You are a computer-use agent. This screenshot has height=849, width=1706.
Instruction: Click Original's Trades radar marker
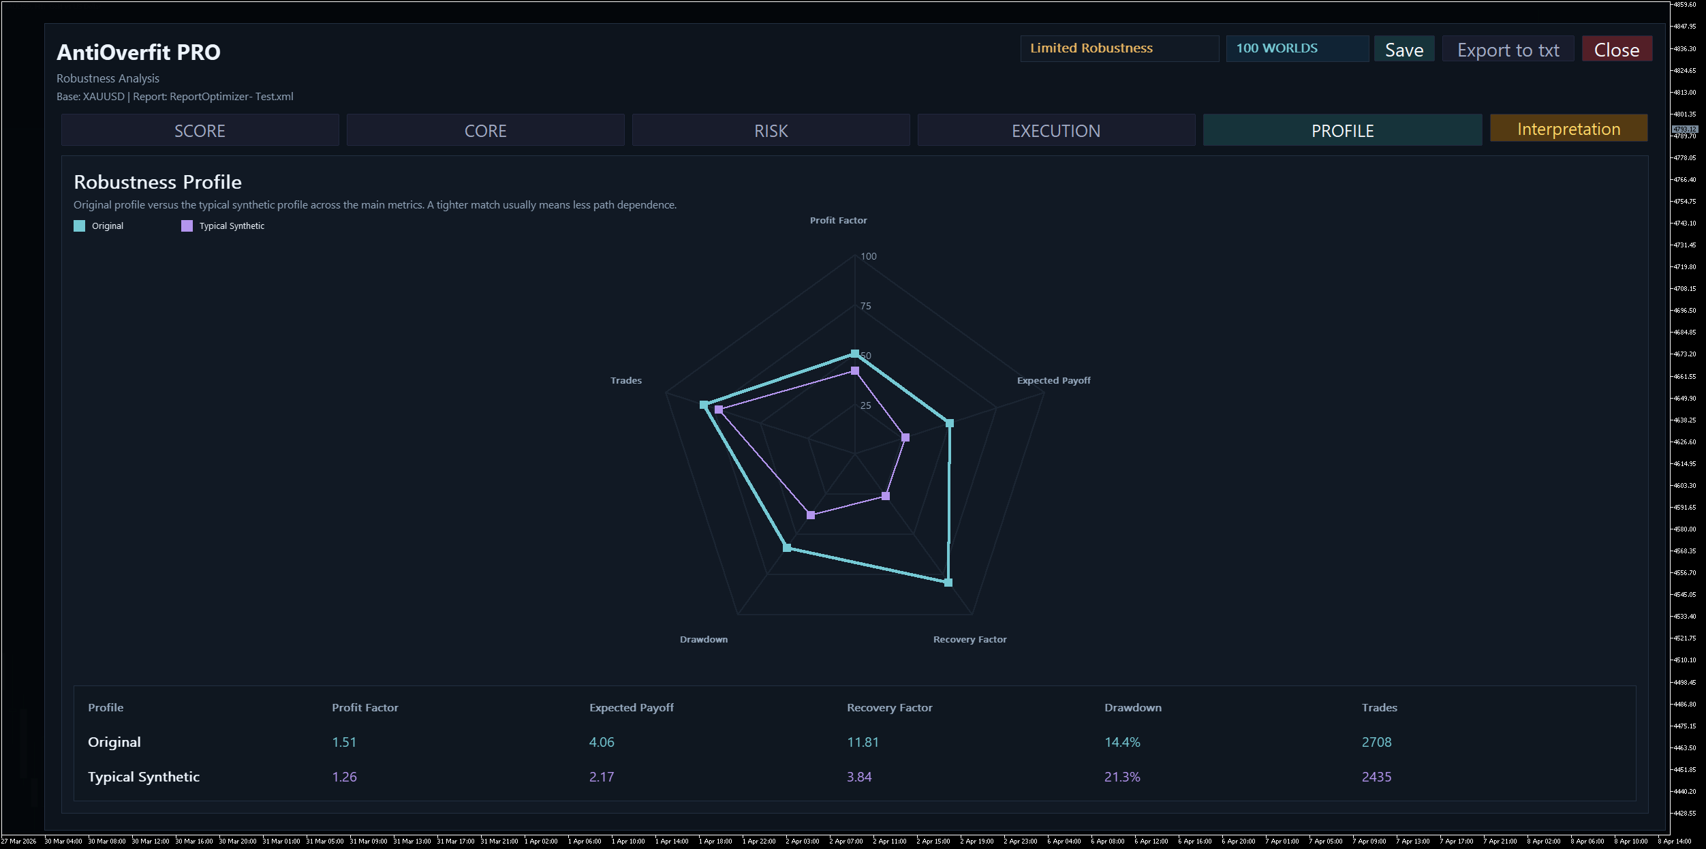click(x=704, y=405)
